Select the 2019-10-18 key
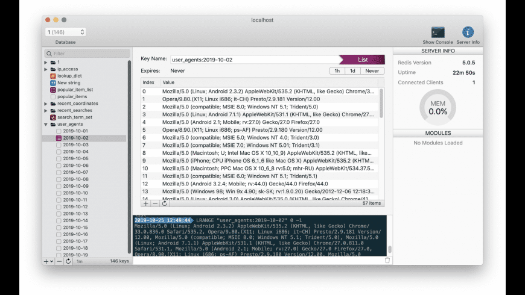The image size is (525, 295). click(75, 248)
